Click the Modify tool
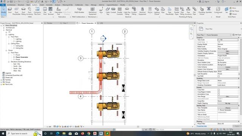 3,11
